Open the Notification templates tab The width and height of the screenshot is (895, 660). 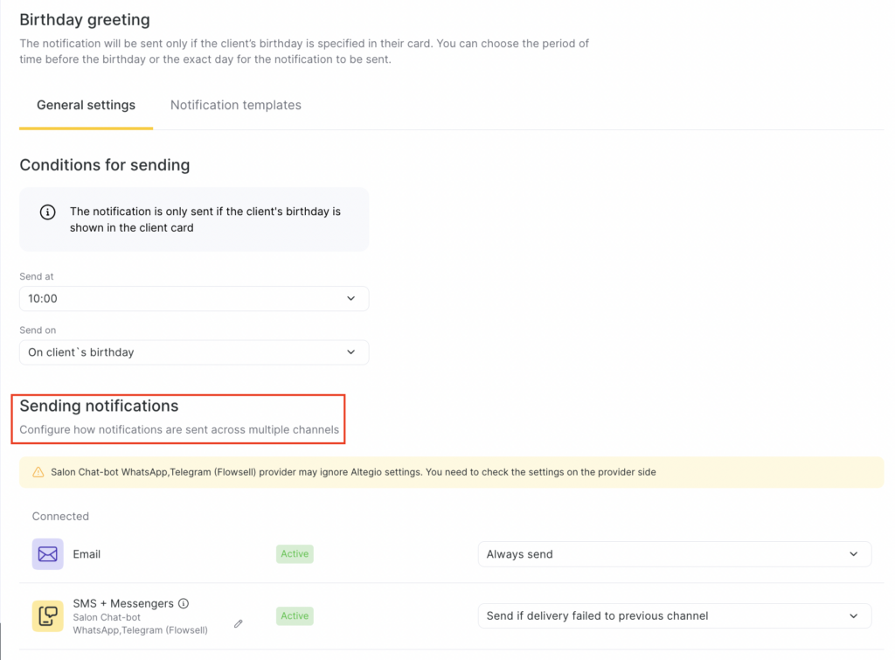pos(235,105)
